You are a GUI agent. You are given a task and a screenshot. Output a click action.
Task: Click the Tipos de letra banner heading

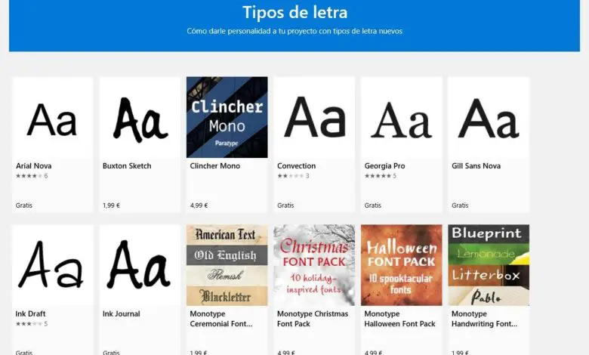294,12
